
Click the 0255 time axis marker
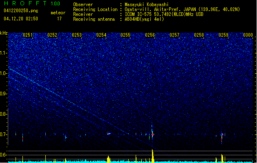pos(125,35)
